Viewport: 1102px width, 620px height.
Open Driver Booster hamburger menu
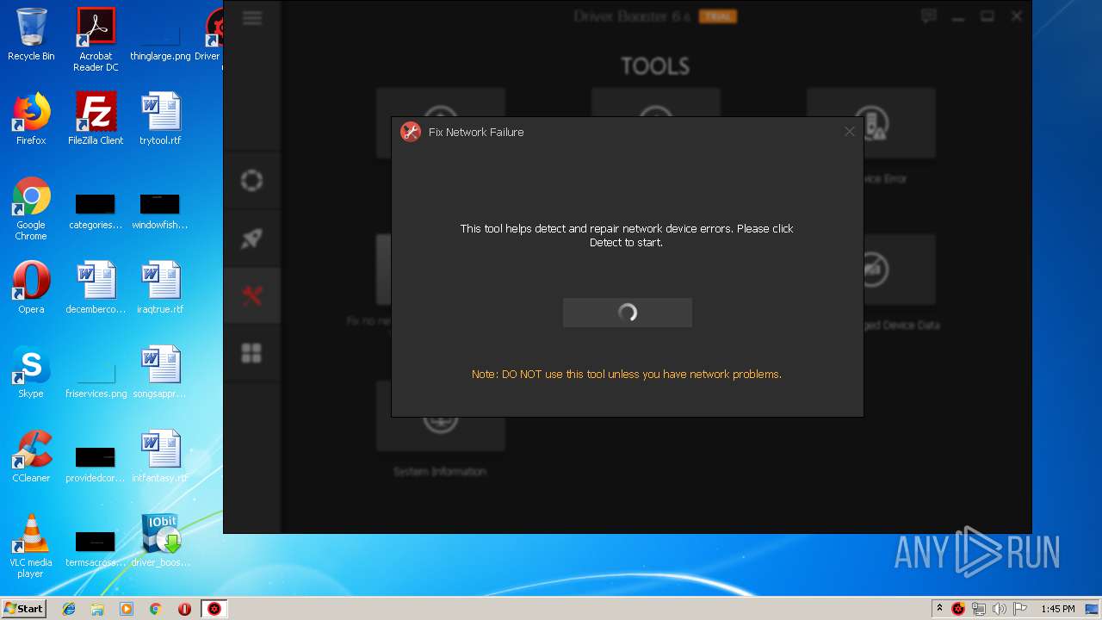252,18
